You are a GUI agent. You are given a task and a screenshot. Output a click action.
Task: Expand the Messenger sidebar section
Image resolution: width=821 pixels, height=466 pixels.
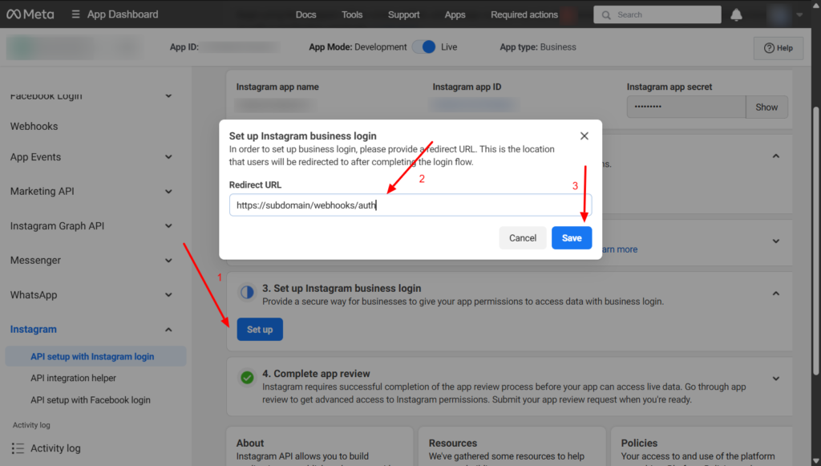tap(168, 261)
